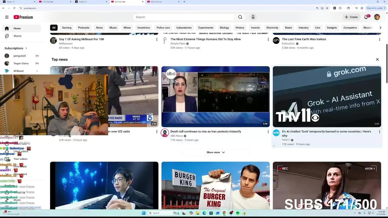Viewport: 388px width, 218px height.
Task: Go back using browser back arrow
Action: point(3,8)
